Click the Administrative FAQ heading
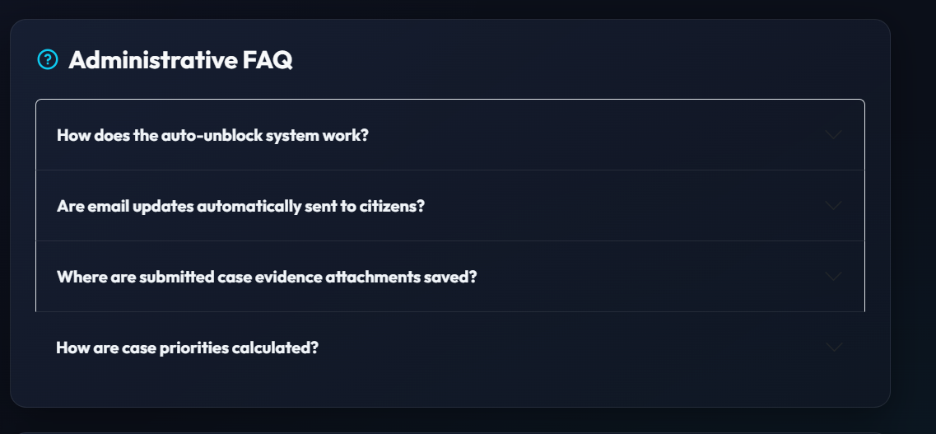The image size is (936, 434). coord(180,59)
